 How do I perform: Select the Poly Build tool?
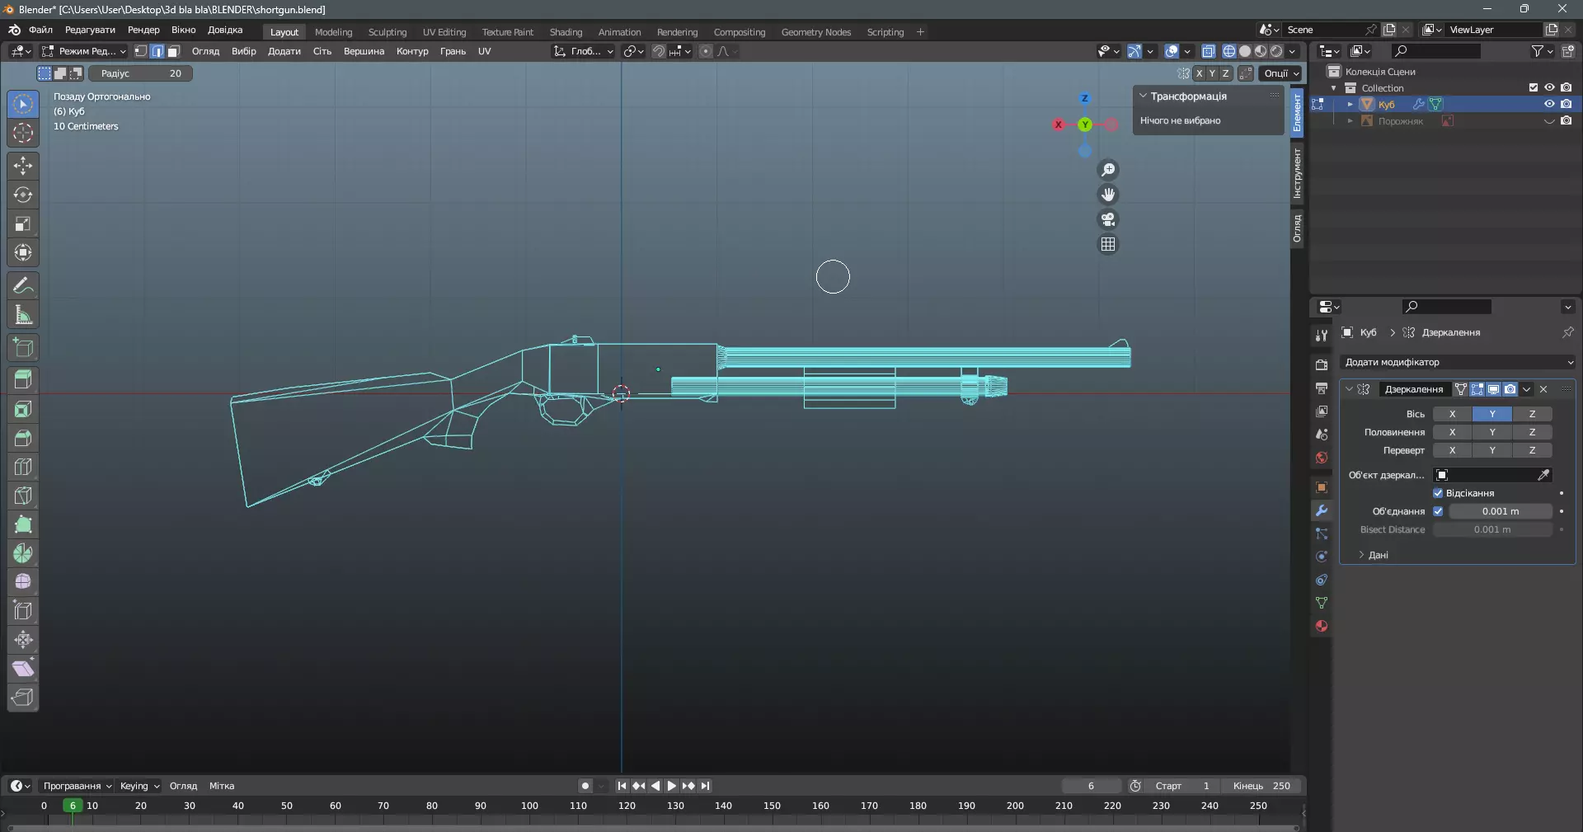point(23,524)
